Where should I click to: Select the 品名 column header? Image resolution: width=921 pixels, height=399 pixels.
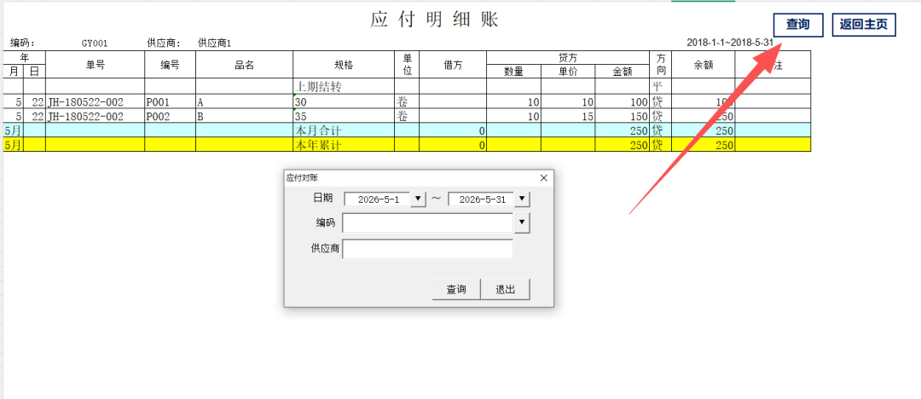(245, 65)
